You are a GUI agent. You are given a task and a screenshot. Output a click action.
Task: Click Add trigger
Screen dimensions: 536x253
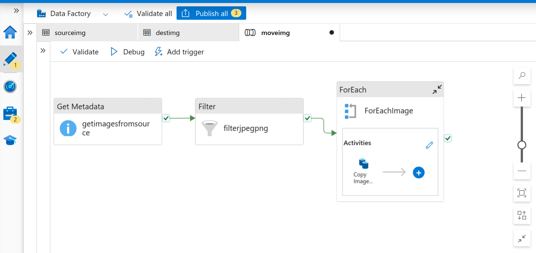[180, 52]
